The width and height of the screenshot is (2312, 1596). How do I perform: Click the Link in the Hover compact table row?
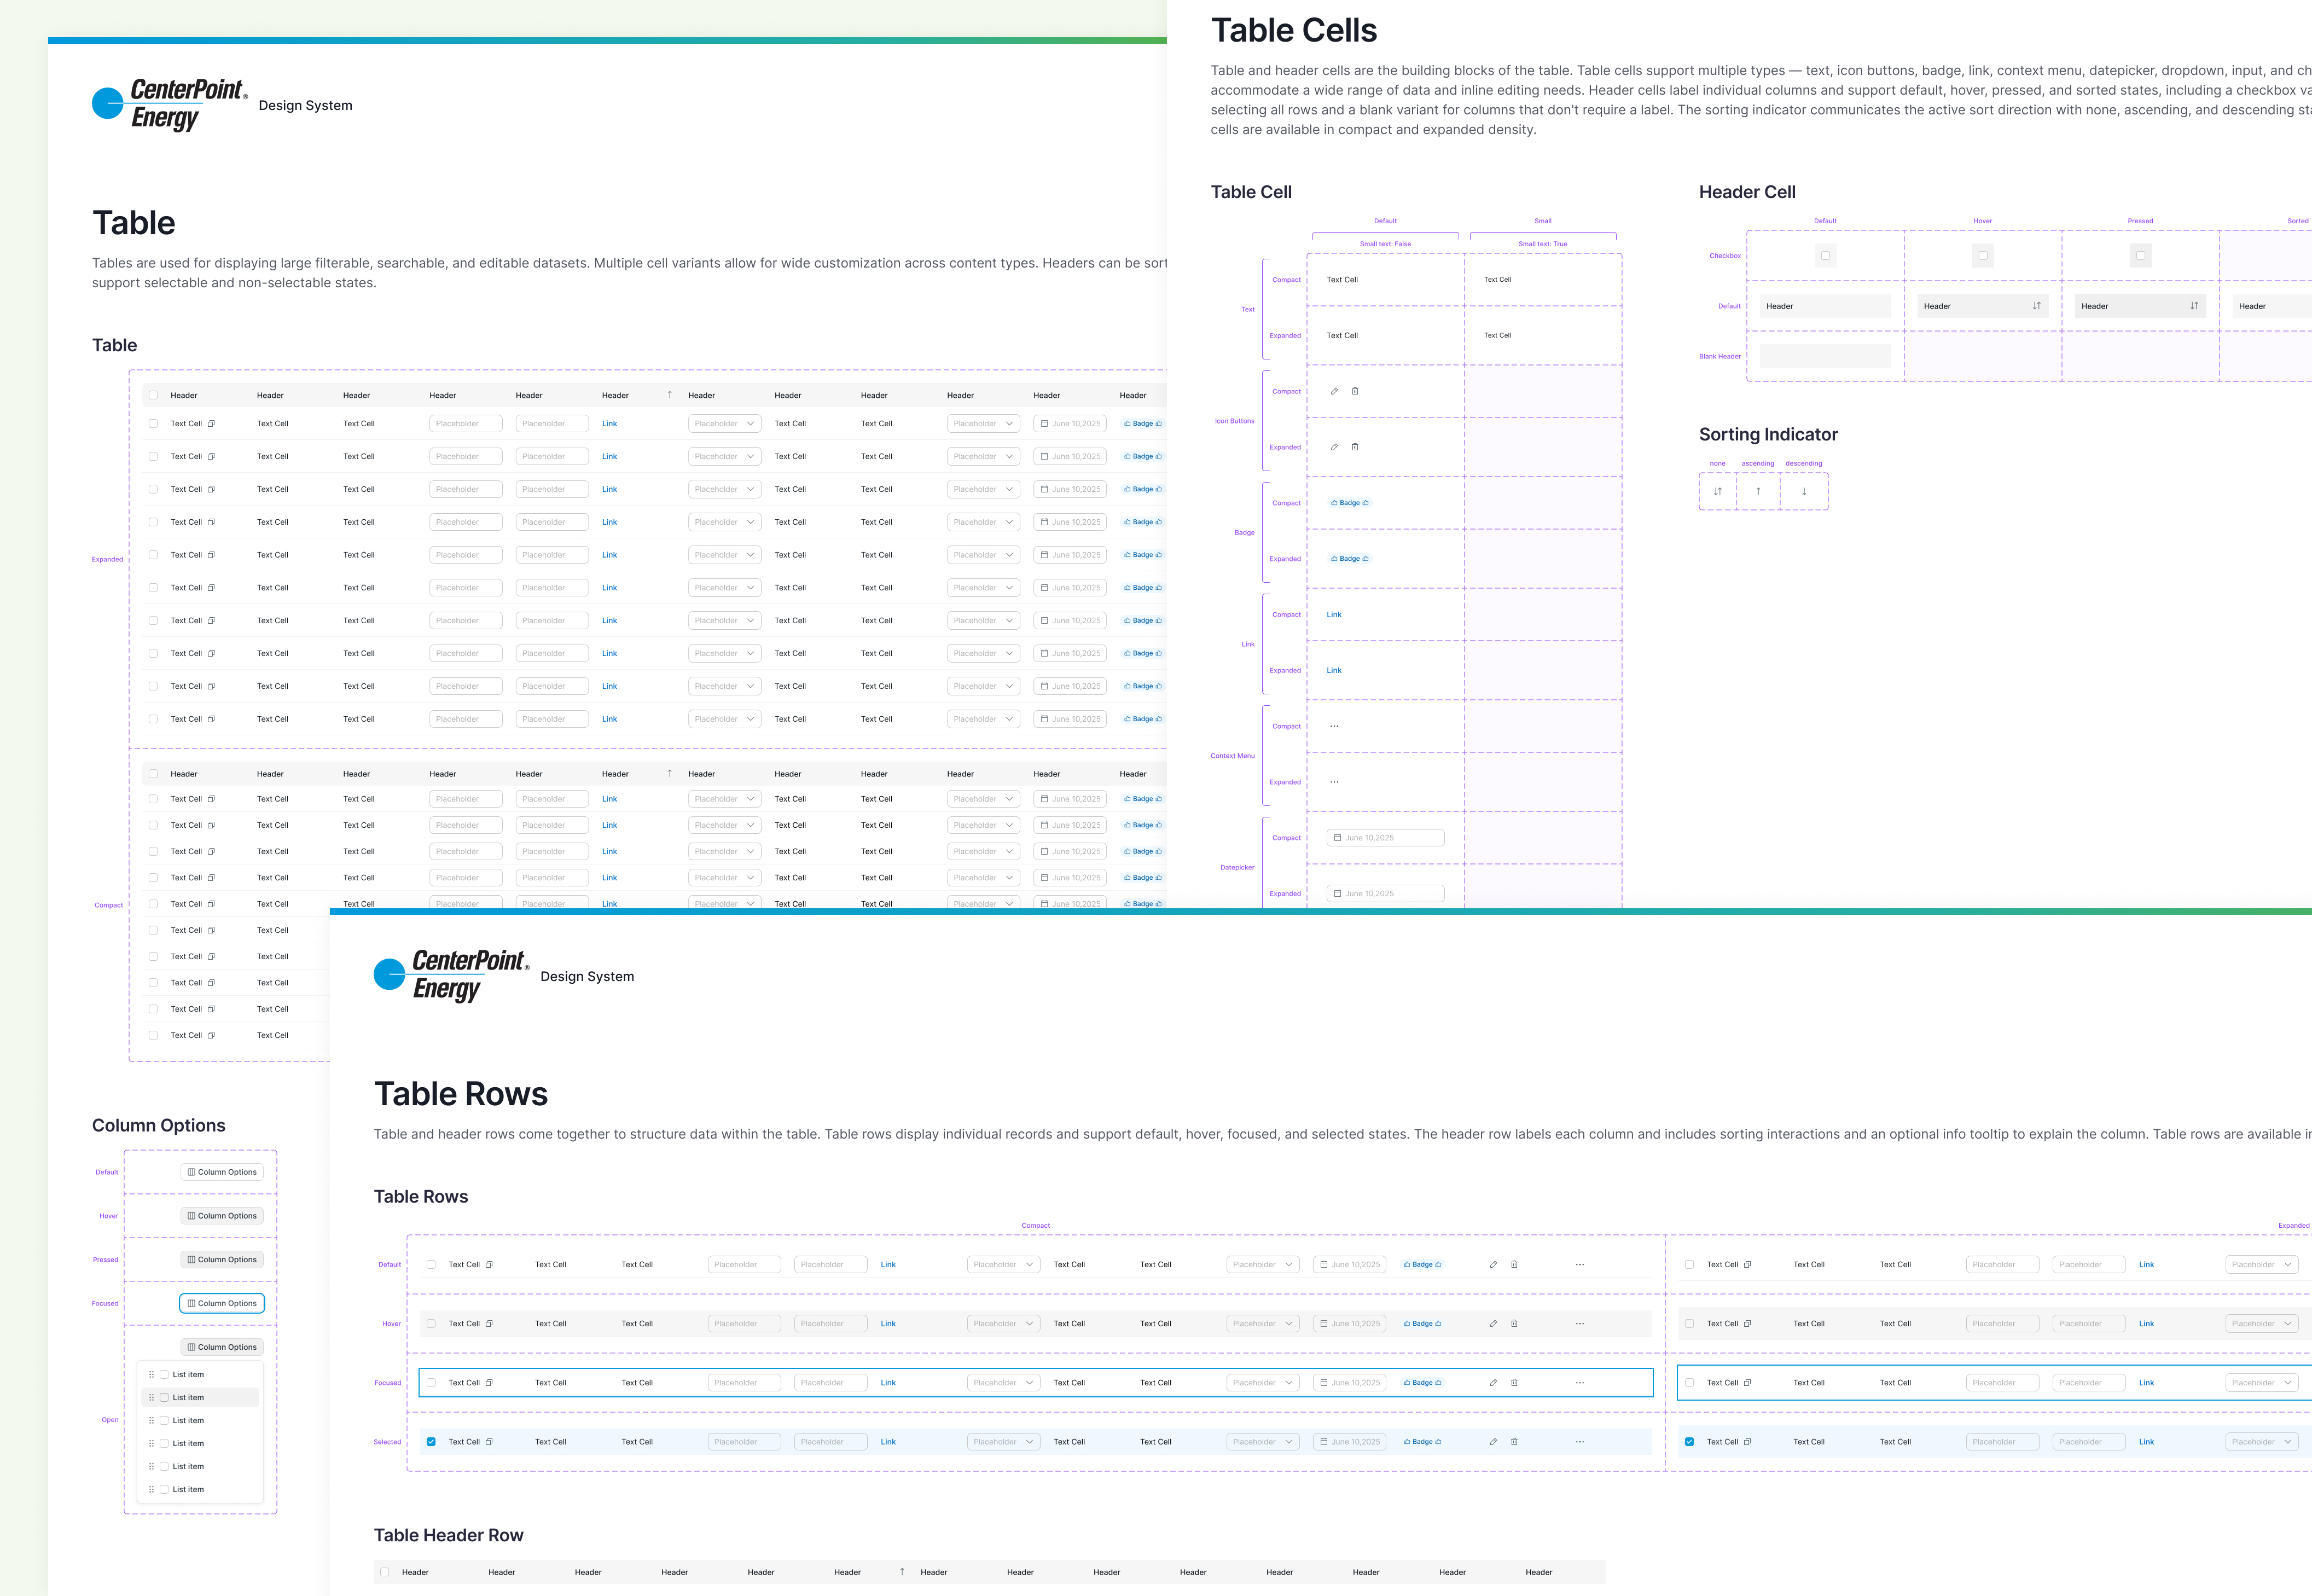pyautogui.click(x=888, y=1324)
